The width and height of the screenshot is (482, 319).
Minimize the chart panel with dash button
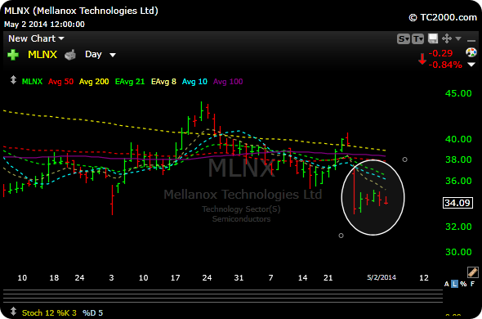pyautogui.click(x=471, y=40)
